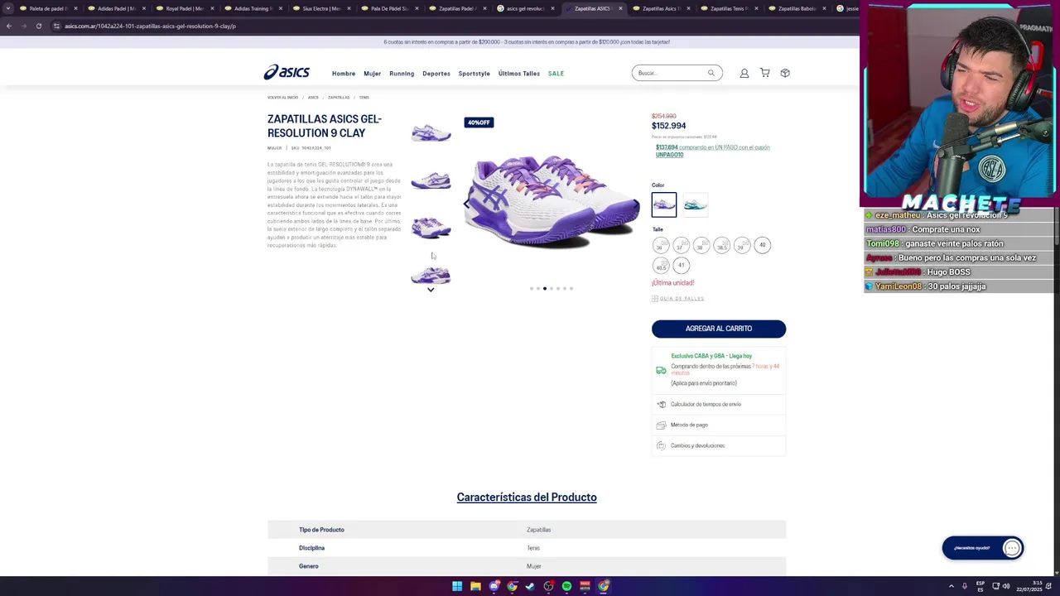Click the shipping calculator icon
Screen dimensions: 1060x596
pyautogui.click(x=661, y=404)
